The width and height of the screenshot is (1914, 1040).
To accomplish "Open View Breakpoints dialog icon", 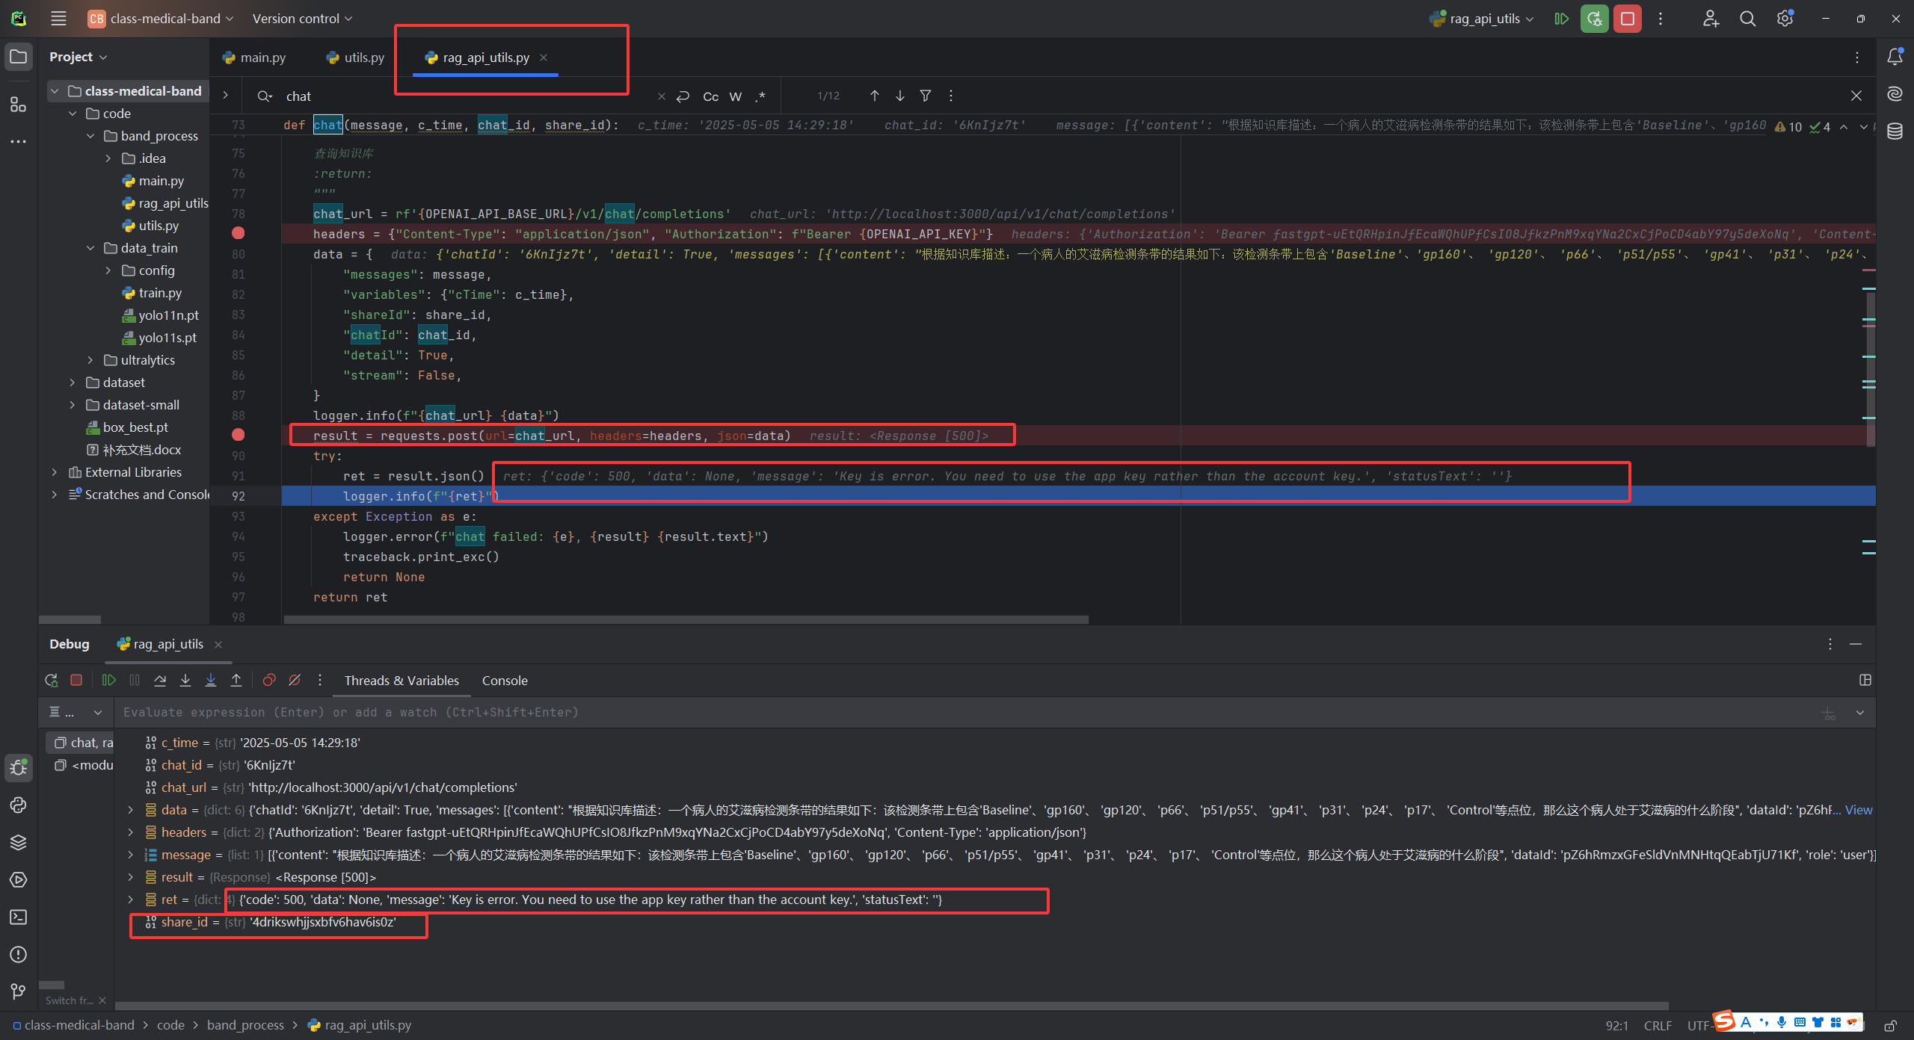I will (x=269, y=680).
